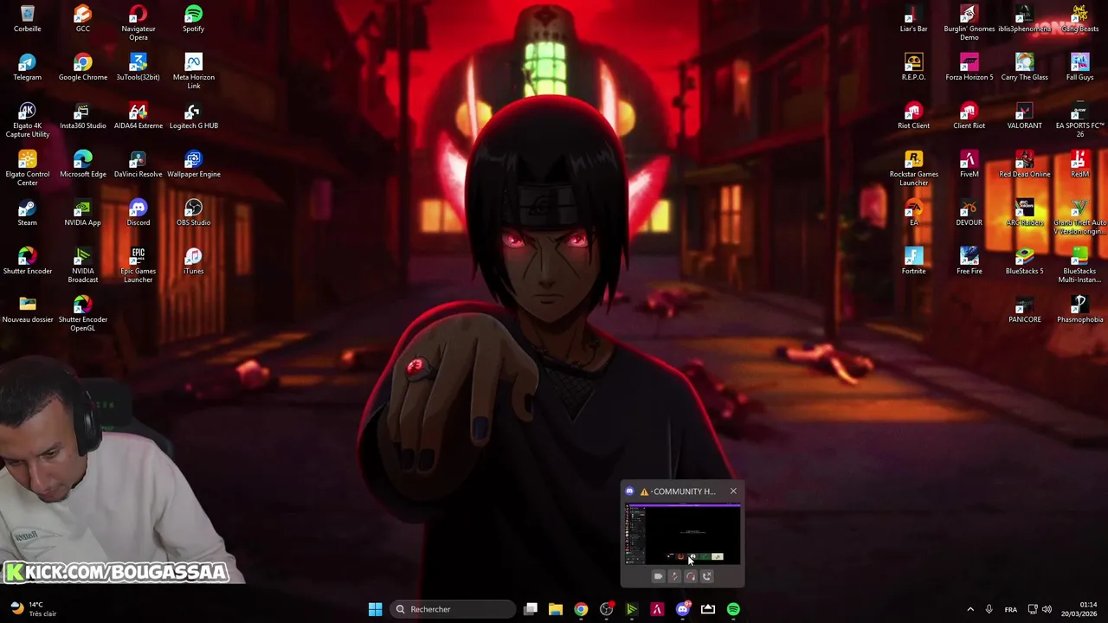The height and width of the screenshot is (623, 1108).
Task: Open Shutter Encoder OpenGL shortcut
Action: coord(82,313)
